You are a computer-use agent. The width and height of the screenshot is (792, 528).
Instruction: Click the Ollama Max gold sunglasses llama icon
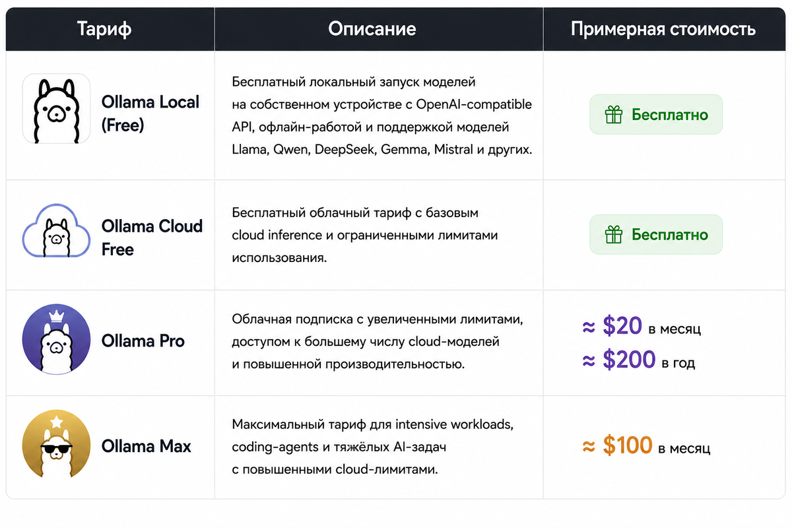click(56, 445)
